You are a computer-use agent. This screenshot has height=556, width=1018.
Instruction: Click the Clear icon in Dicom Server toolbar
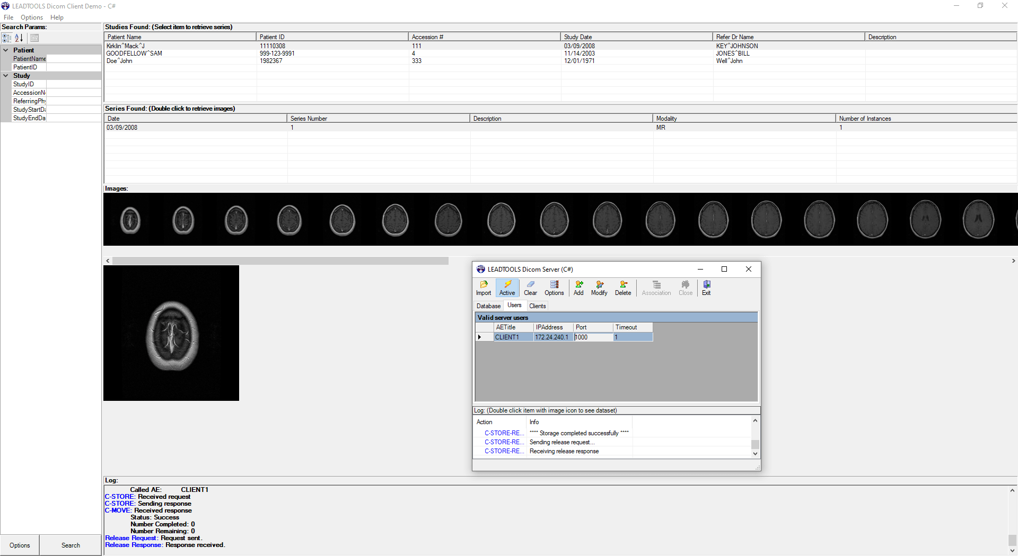click(x=530, y=288)
